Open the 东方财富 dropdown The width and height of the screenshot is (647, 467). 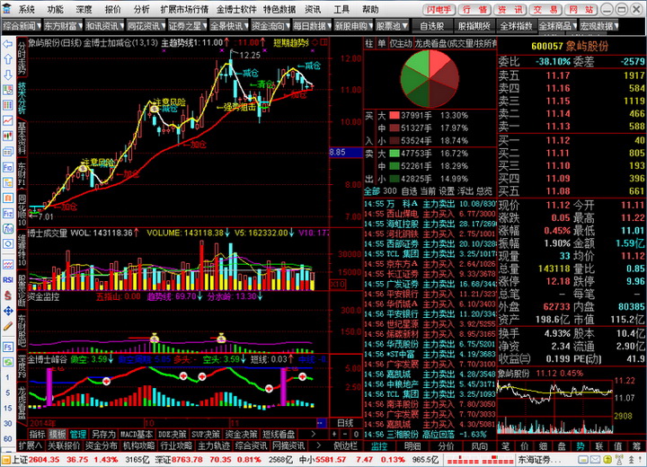pos(63,26)
